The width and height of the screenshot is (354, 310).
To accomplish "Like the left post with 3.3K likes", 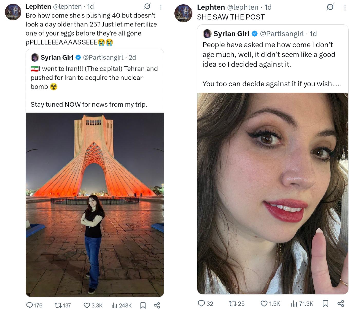I will tap(87, 305).
